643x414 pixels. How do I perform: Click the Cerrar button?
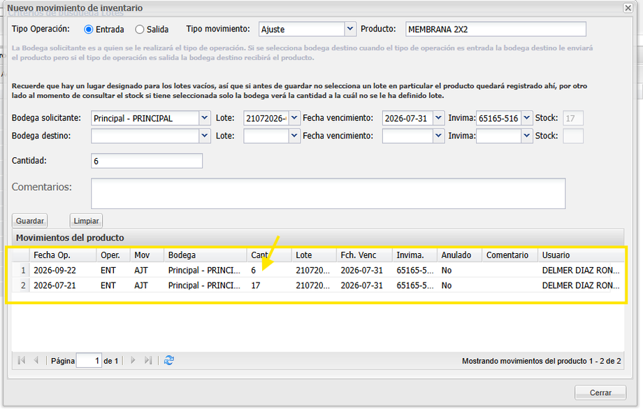pos(600,392)
